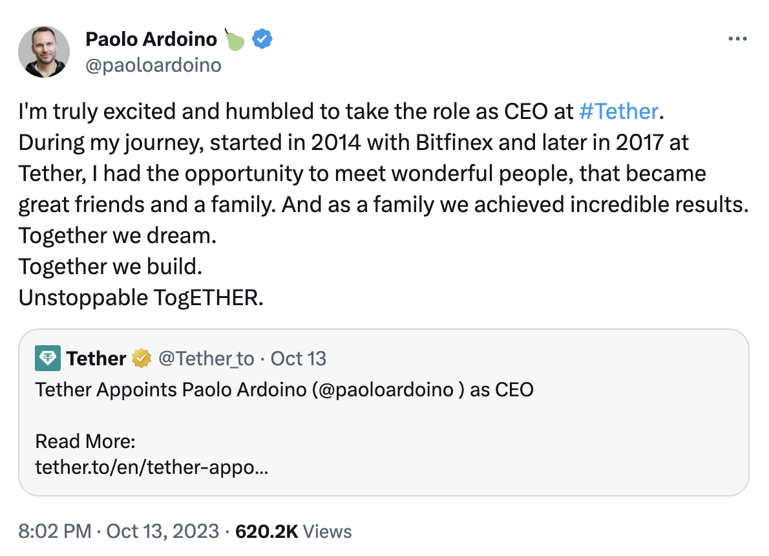Image resolution: width=769 pixels, height=556 pixels.
Task: Click the 'Together we dream.' tweet text
Action: [x=117, y=235]
